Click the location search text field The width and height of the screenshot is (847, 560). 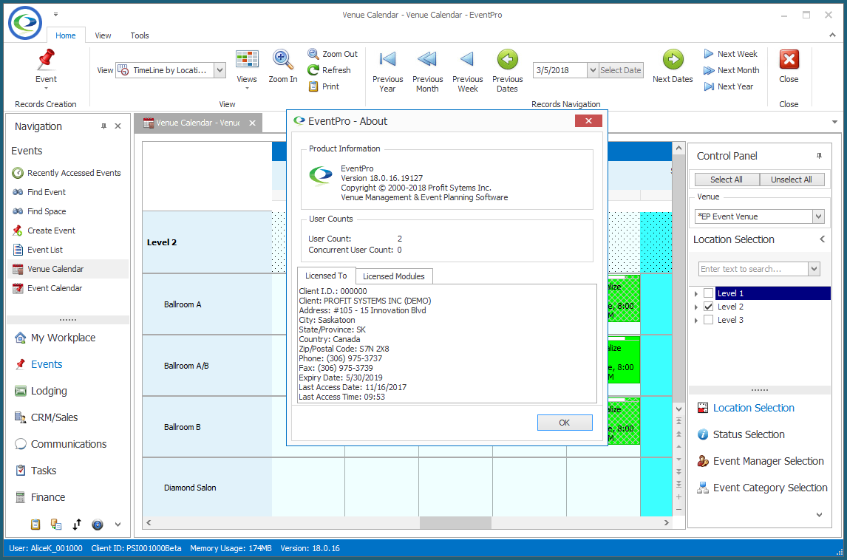[753, 269]
